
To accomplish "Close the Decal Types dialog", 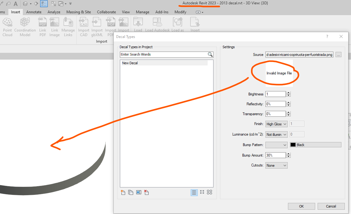I will point(341,36).
